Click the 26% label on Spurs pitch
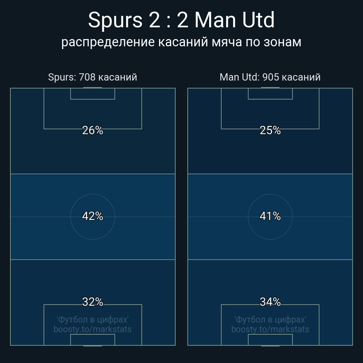The width and height of the screenshot is (363, 363). [93, 130]
